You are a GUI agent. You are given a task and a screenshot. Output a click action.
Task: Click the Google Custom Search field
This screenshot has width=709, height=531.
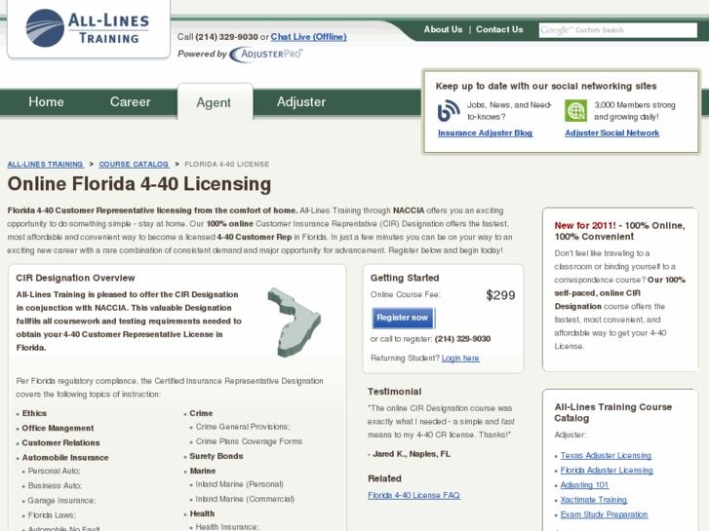tap(617, 30)
